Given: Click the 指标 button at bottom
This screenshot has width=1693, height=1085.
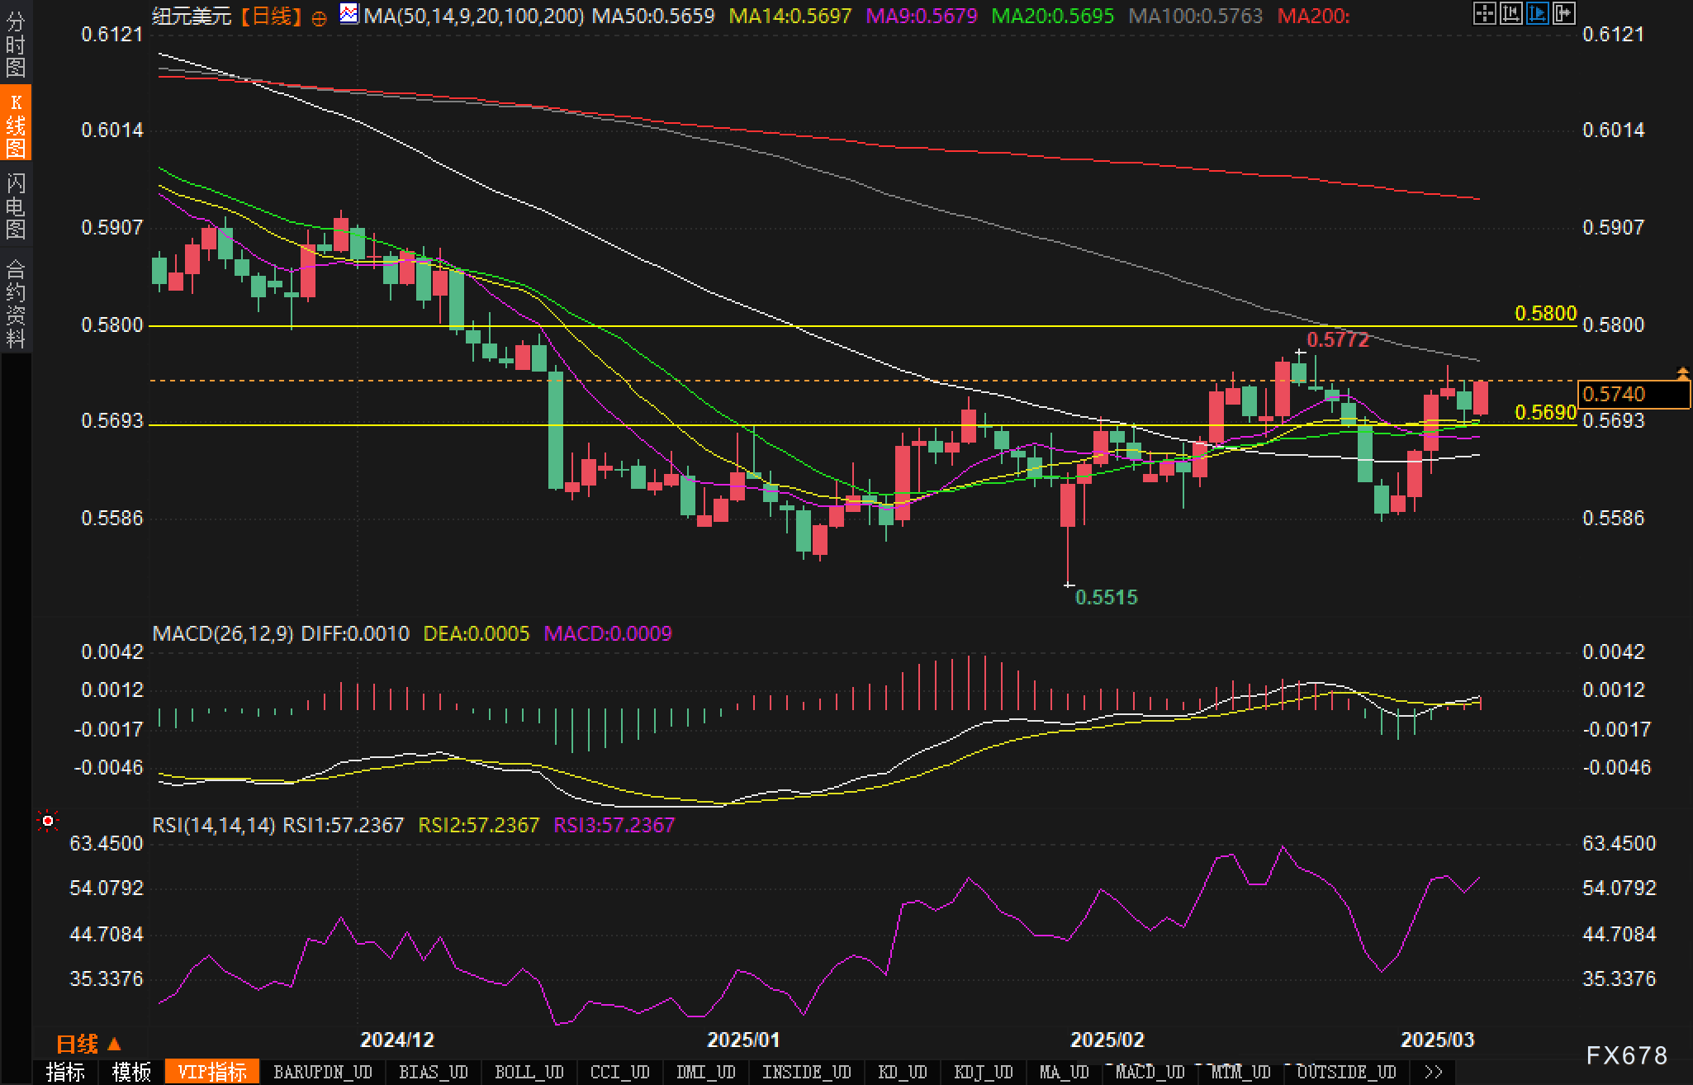Looking at the screenshot, I should (x=66, y=1072).
